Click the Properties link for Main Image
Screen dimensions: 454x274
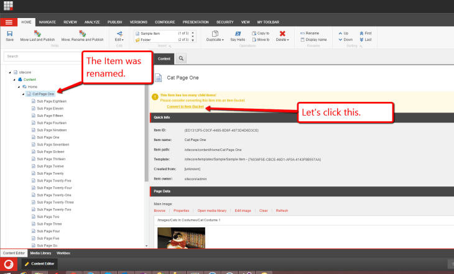[181, 211]
